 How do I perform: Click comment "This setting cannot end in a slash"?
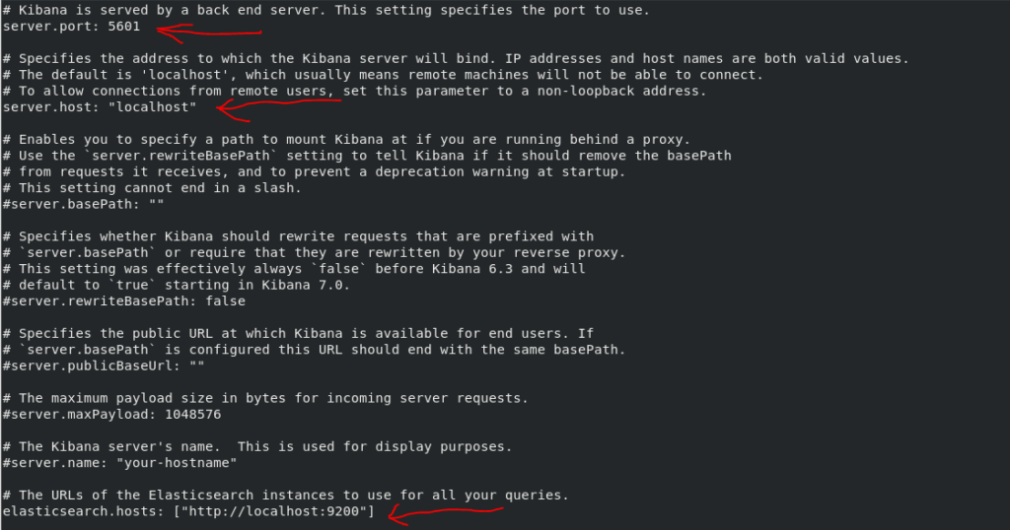tap(152, 188)
